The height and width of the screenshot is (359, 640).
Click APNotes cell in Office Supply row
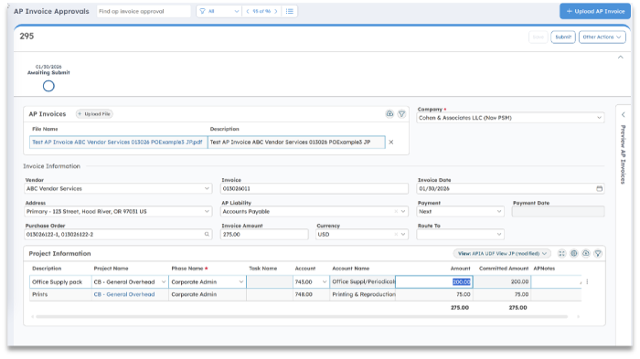tap(556, 282)
